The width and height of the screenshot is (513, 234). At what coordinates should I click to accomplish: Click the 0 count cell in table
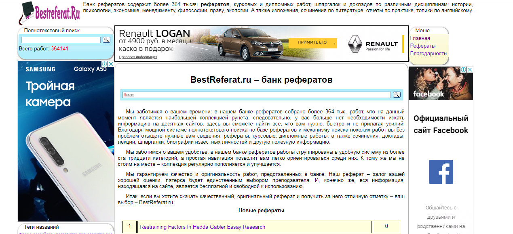point(386,227)
